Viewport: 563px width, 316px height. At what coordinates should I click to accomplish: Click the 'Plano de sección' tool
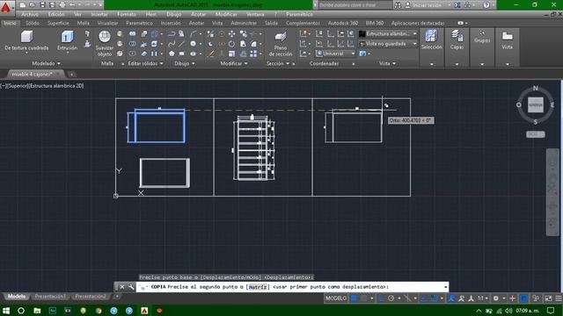point(281,44)
